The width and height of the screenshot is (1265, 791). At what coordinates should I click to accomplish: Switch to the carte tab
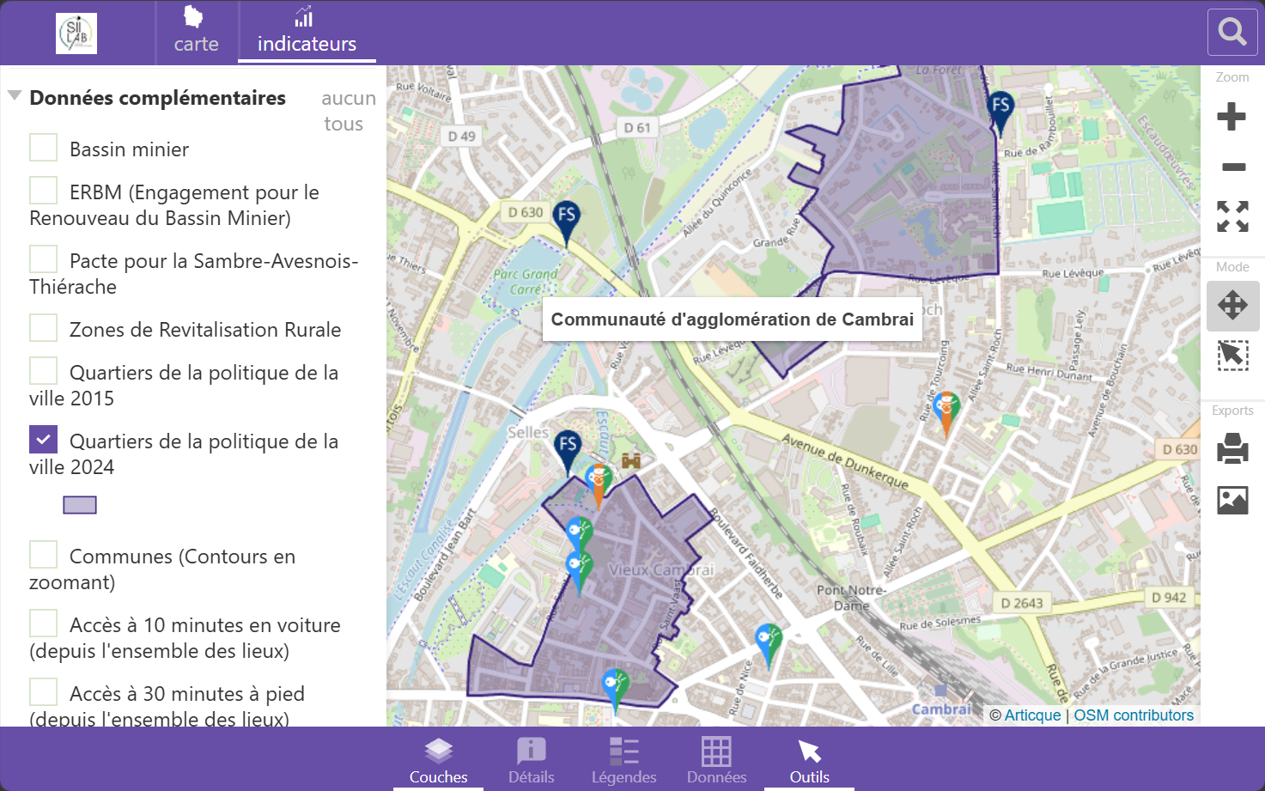click(x=196, y=32)
